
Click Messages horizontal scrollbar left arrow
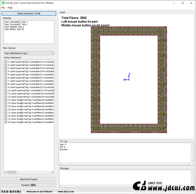click(61, 186)
